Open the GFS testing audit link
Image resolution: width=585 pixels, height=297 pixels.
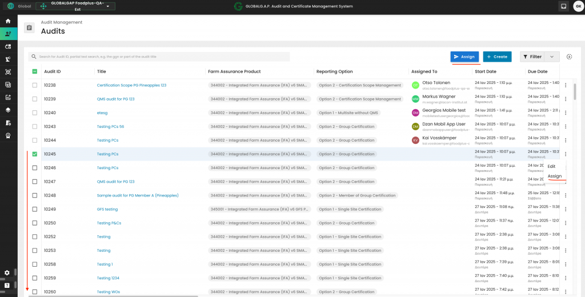107,209
